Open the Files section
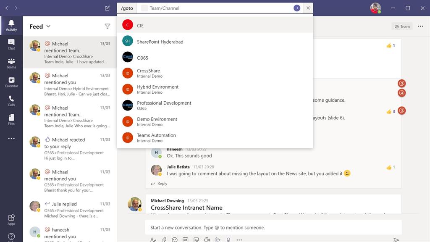This screenshot has width=430, height=242. pyautogui.click(x=11, y=120)
